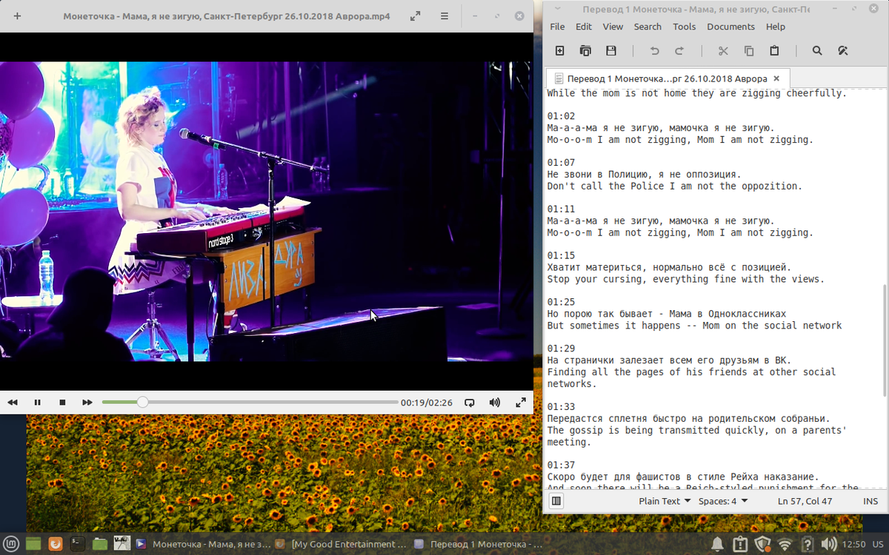Open the system tray sound volume applet
Image resolution: width=889 pixels, height=555 pixels.
click(829, 545)
